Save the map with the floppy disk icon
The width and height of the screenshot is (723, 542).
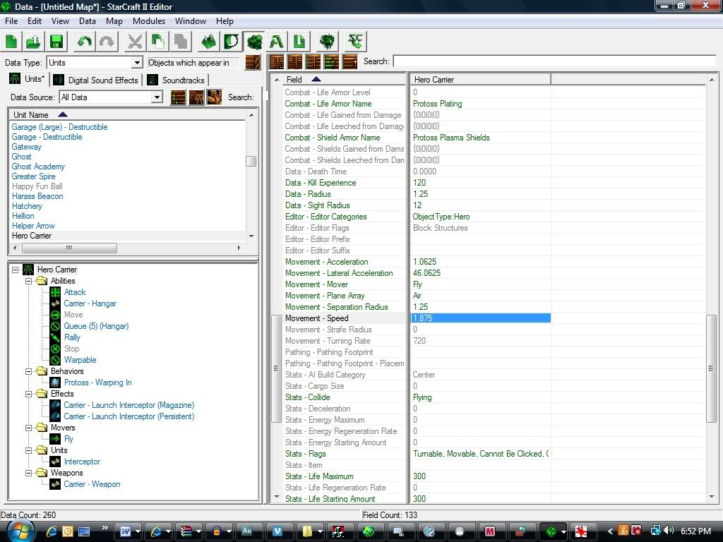[56, 42]
